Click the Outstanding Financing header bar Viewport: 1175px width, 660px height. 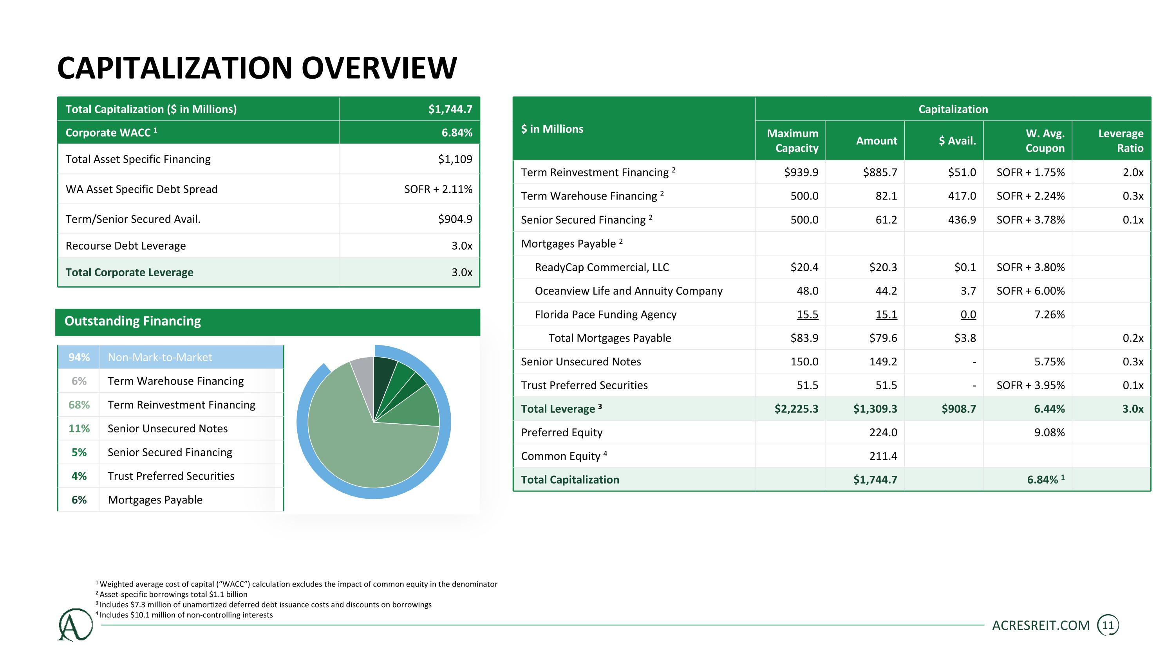[x=267, y=322]
